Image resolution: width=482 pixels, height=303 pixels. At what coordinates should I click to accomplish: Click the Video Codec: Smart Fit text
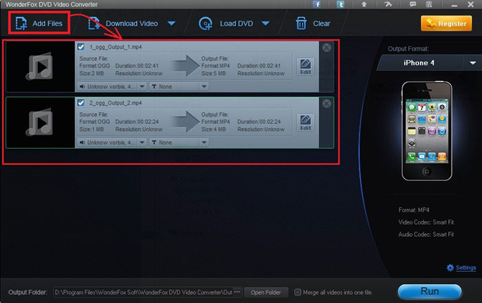(x=426, y=222)
